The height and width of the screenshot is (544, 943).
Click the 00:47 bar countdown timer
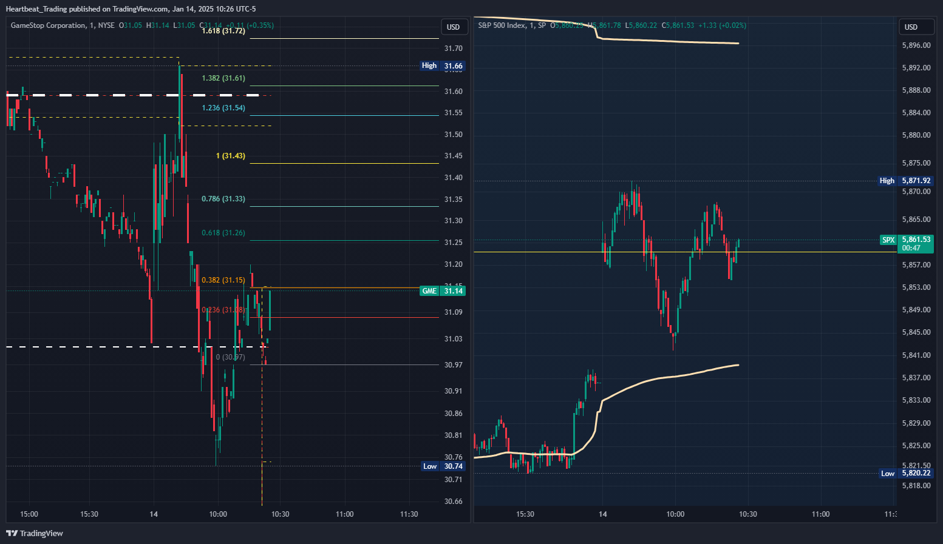pyautogui.click(x=911, y=248)
